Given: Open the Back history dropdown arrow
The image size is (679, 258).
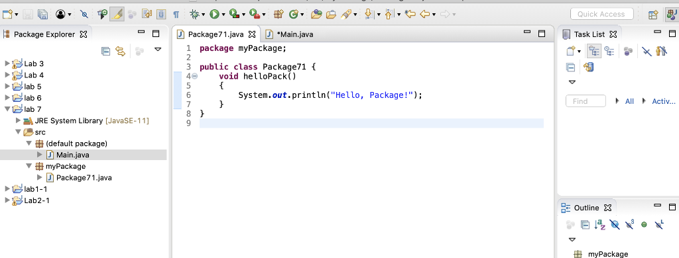Looking at the screenshot, I should pos(434,15).
